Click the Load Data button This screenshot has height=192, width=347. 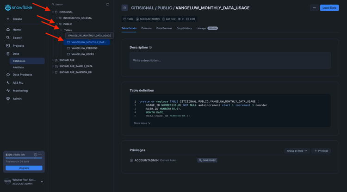(329, 8)
